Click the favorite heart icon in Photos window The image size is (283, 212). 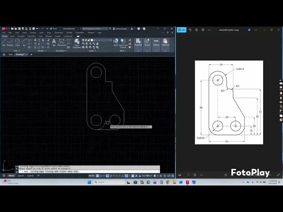pyautogui.click(x=188, y=175)
